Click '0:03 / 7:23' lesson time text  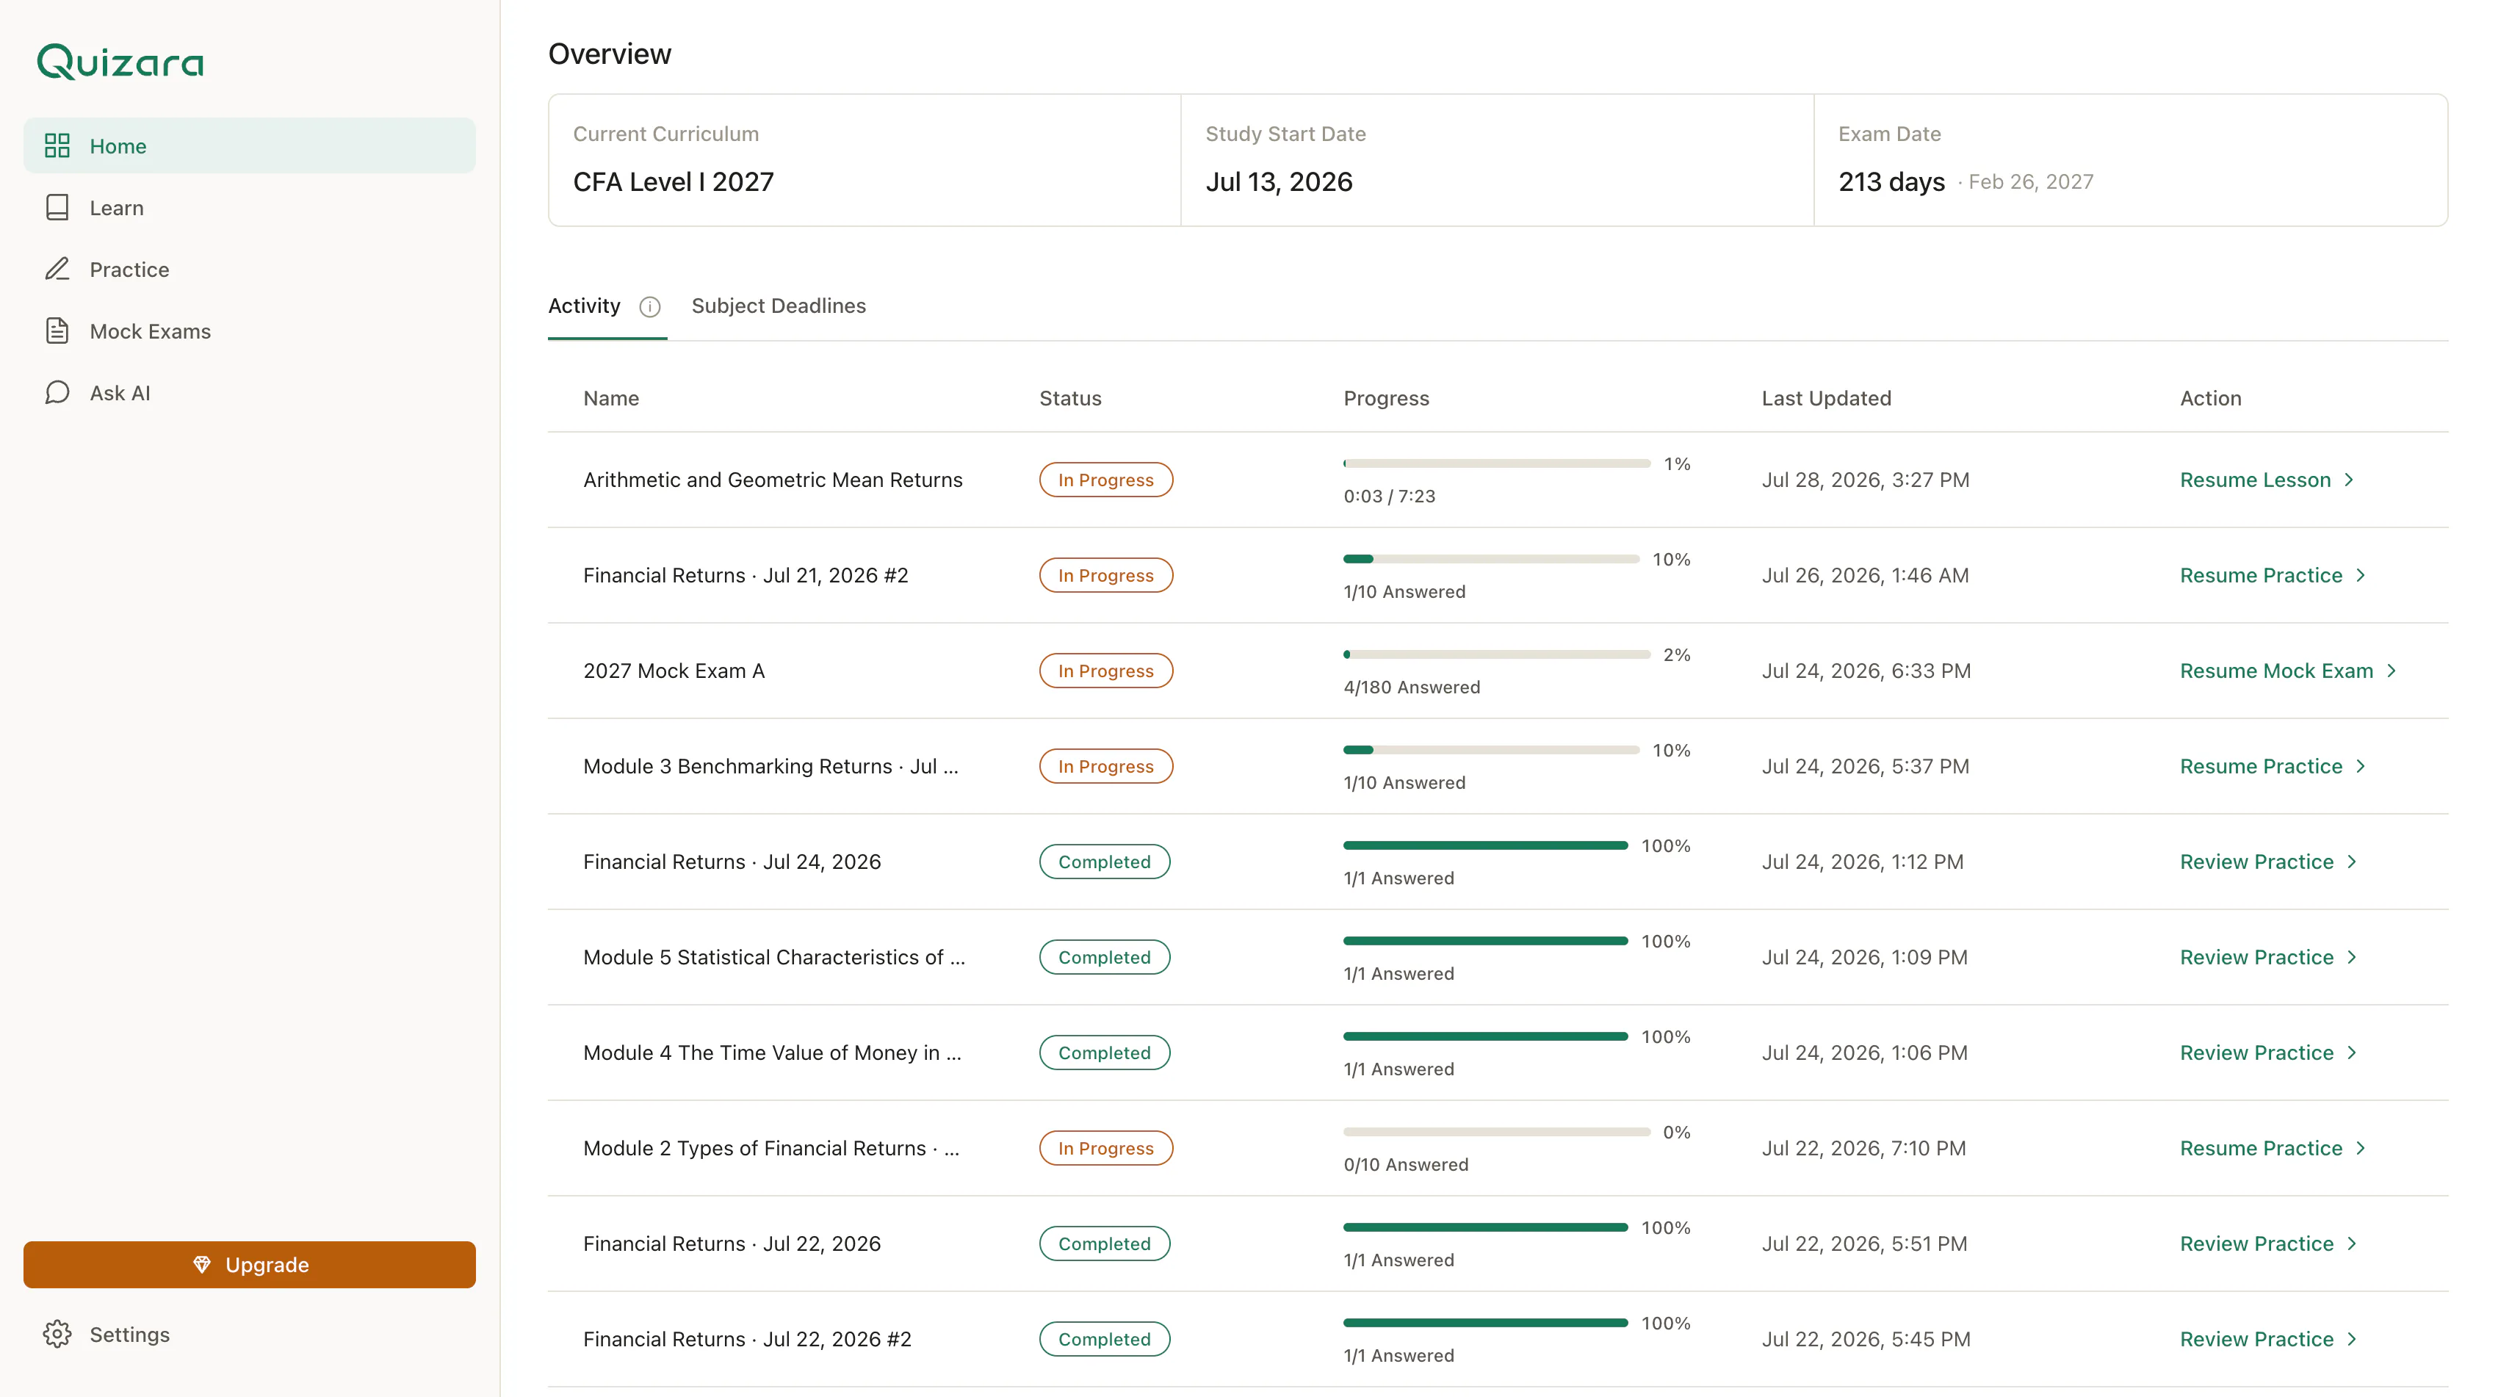click(1389, 497)
